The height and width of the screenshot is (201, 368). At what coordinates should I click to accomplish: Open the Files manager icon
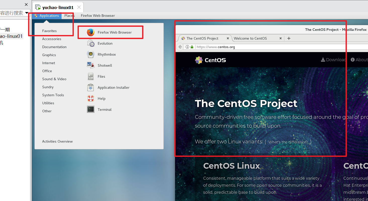point(91,76)
